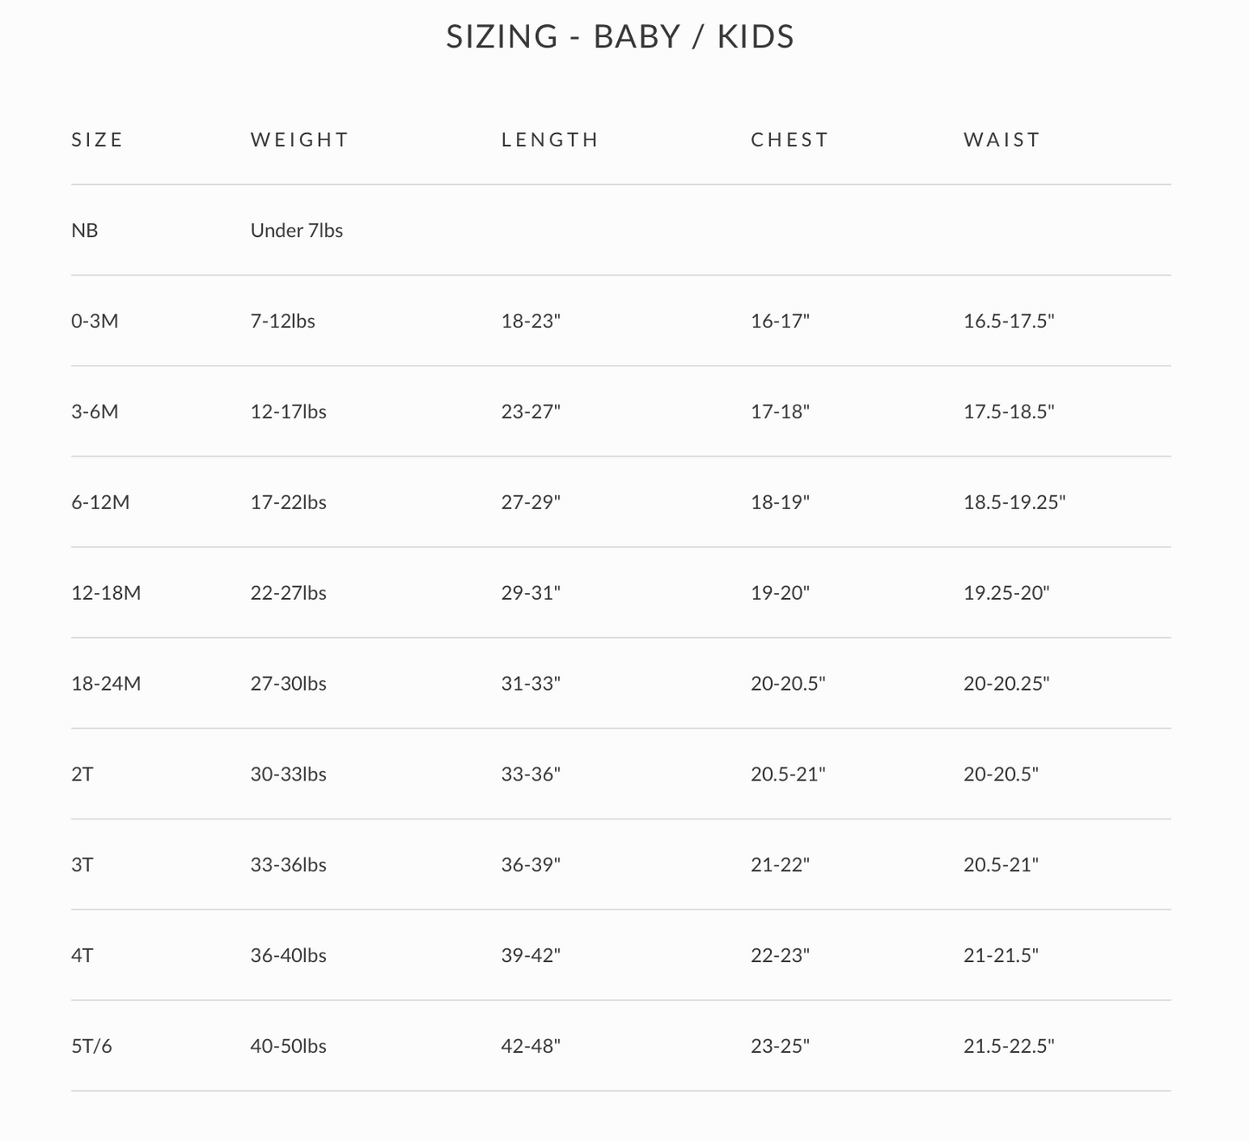Image resolution: width=1249 pixels, height=1141 pixels.
Task: Click the 0-3M size label
Action: [95, 322]
